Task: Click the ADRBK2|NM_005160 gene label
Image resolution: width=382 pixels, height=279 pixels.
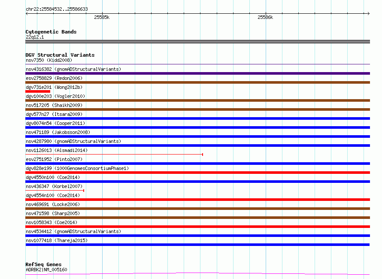Action: (46, 270)
